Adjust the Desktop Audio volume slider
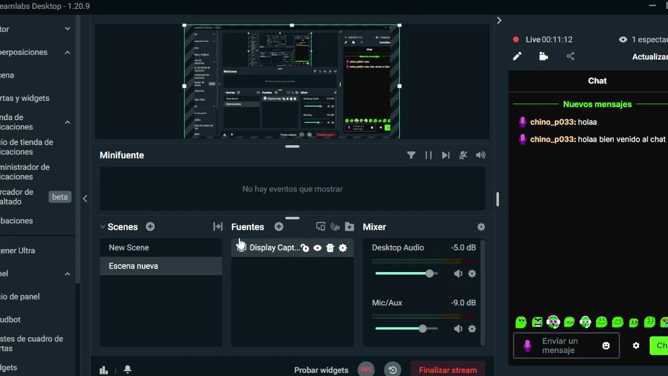The height and width of the screenshot is (376, 668). 406,274
